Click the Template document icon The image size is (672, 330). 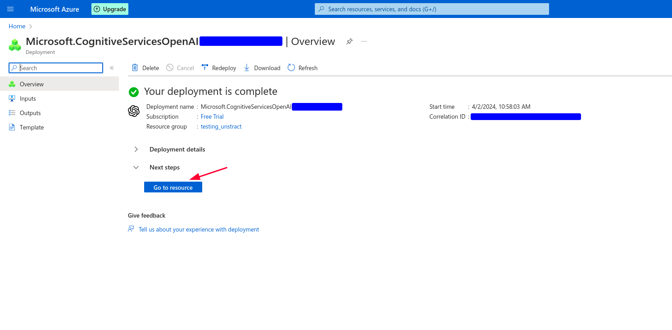12,127
